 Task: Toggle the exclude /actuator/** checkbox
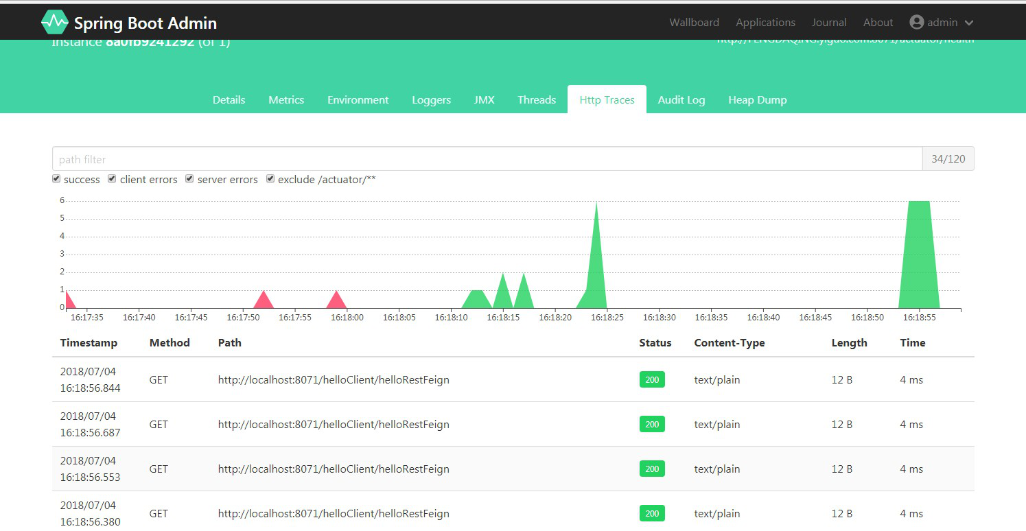270,179
